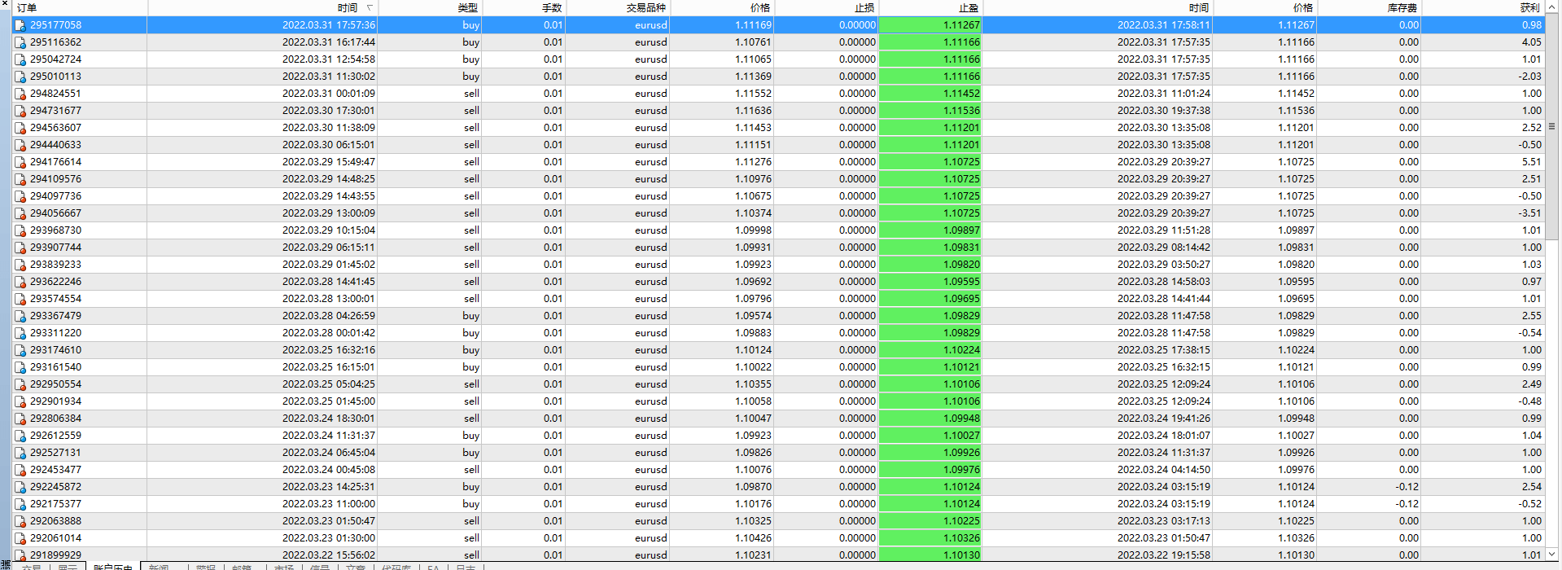Sort by the 手数 column header
The width and height of the screenshot is (1562, 570).
coord(523,7)
